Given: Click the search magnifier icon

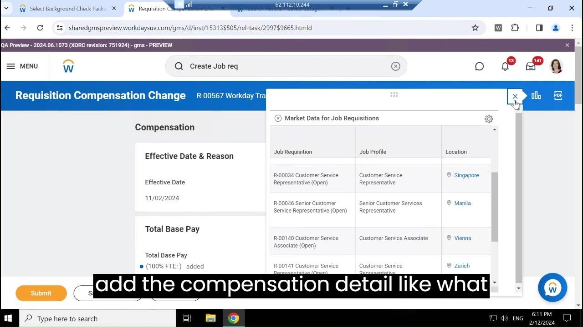Looking at the screenshot, I should point(179,66).
